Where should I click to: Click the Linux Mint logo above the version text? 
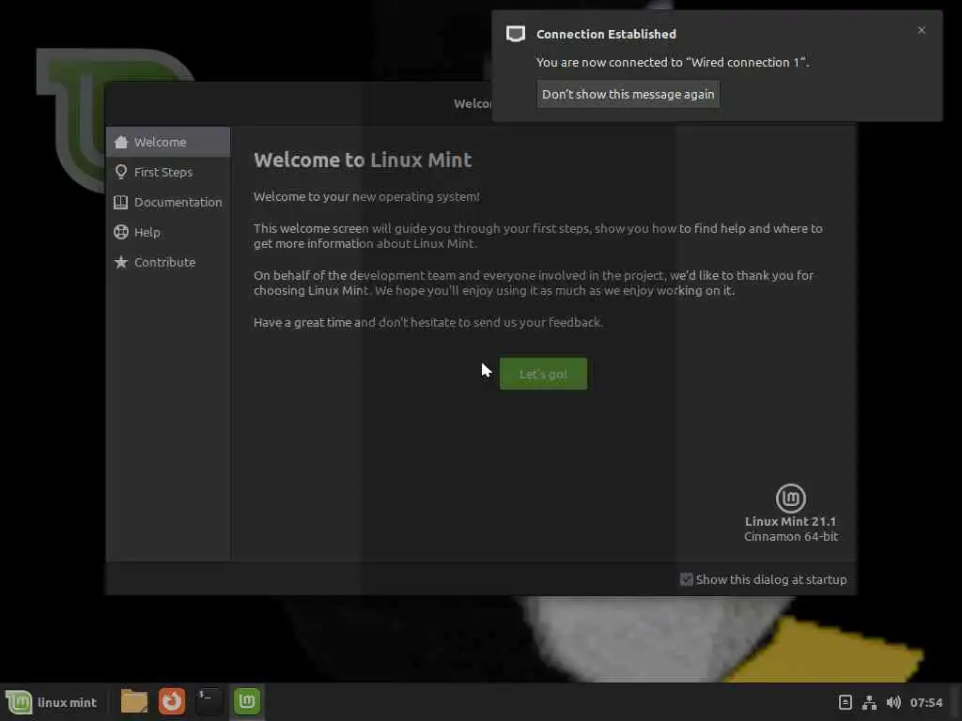point(791,498)
